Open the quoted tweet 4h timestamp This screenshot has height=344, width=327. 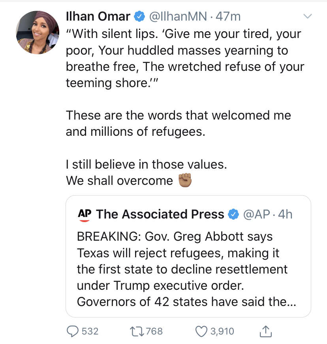pos(285,214)
